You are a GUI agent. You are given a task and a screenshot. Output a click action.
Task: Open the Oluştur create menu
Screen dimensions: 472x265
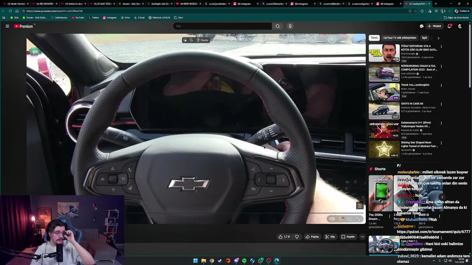coord(434,26)
